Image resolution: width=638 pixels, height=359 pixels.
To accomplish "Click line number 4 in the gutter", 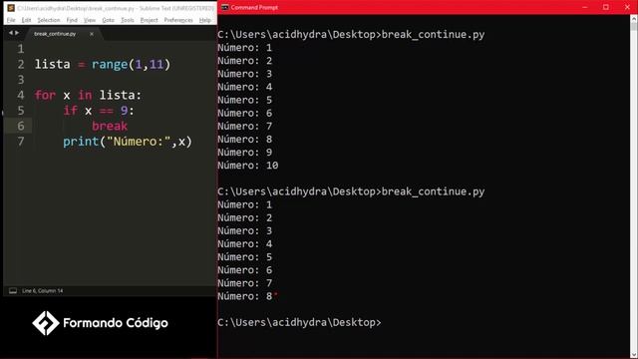I will (x=20, y=96).
